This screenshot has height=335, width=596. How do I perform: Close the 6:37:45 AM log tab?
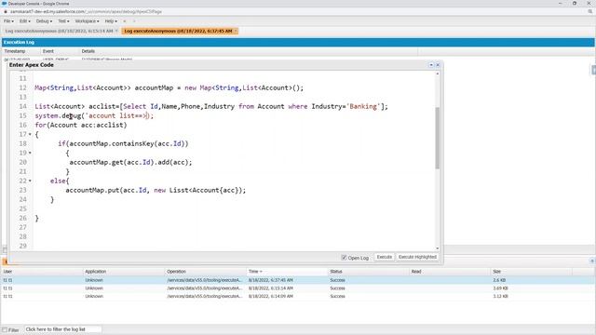click(x=236, y=31)
